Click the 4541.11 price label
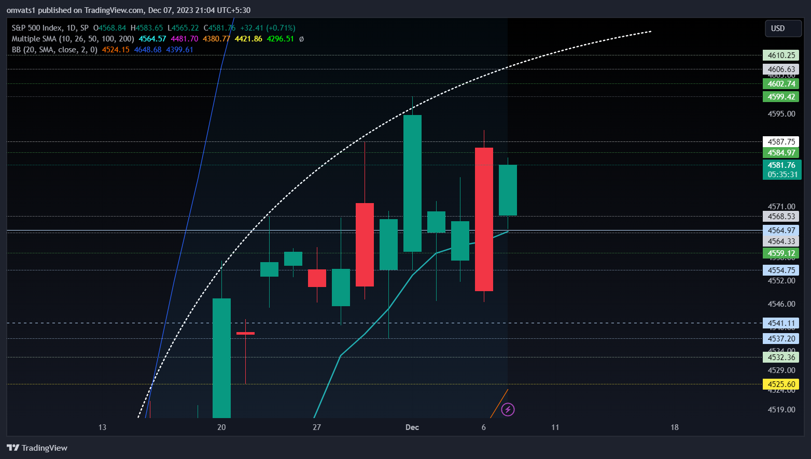The image size is (811, 459). coord(781,323)
